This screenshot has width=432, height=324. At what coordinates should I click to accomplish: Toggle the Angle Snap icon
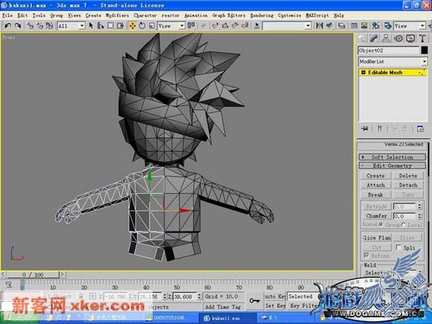225,26
